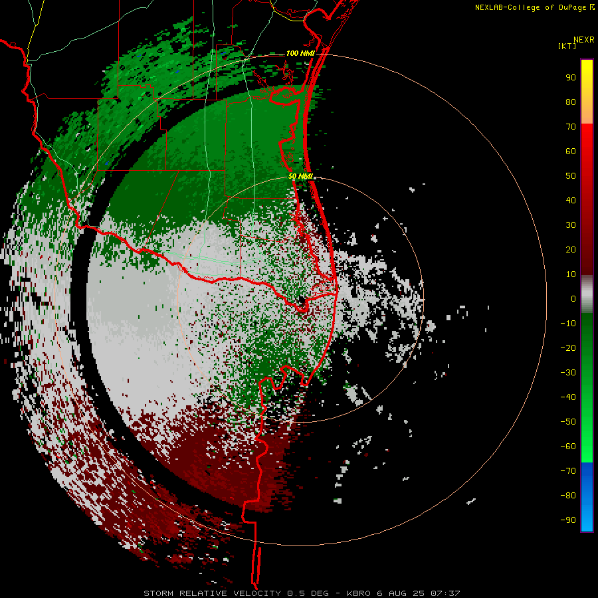Click the -90 value on the scale
This screenshot has width=598, height=598.
[568, 520]
